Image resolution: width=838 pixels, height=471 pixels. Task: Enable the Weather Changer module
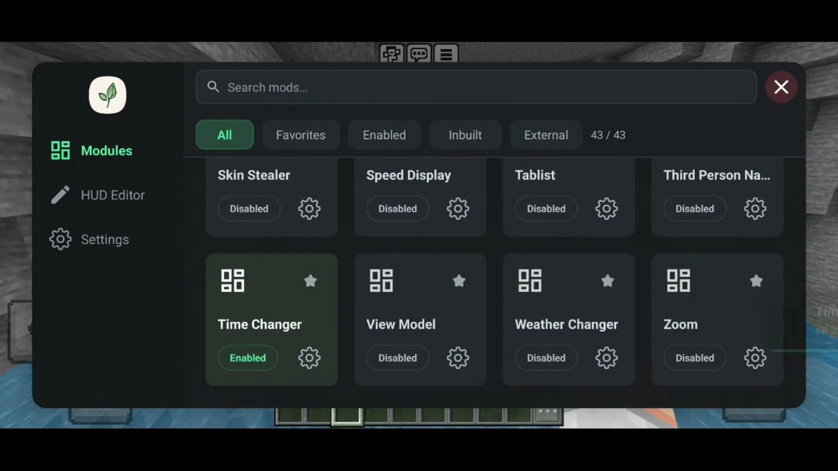click(546, 358)
